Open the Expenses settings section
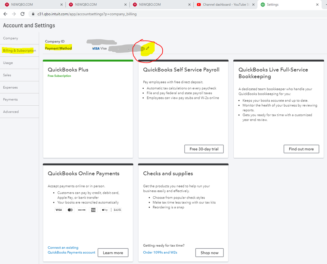The image size is (327, 264). [x=19, y=87]
